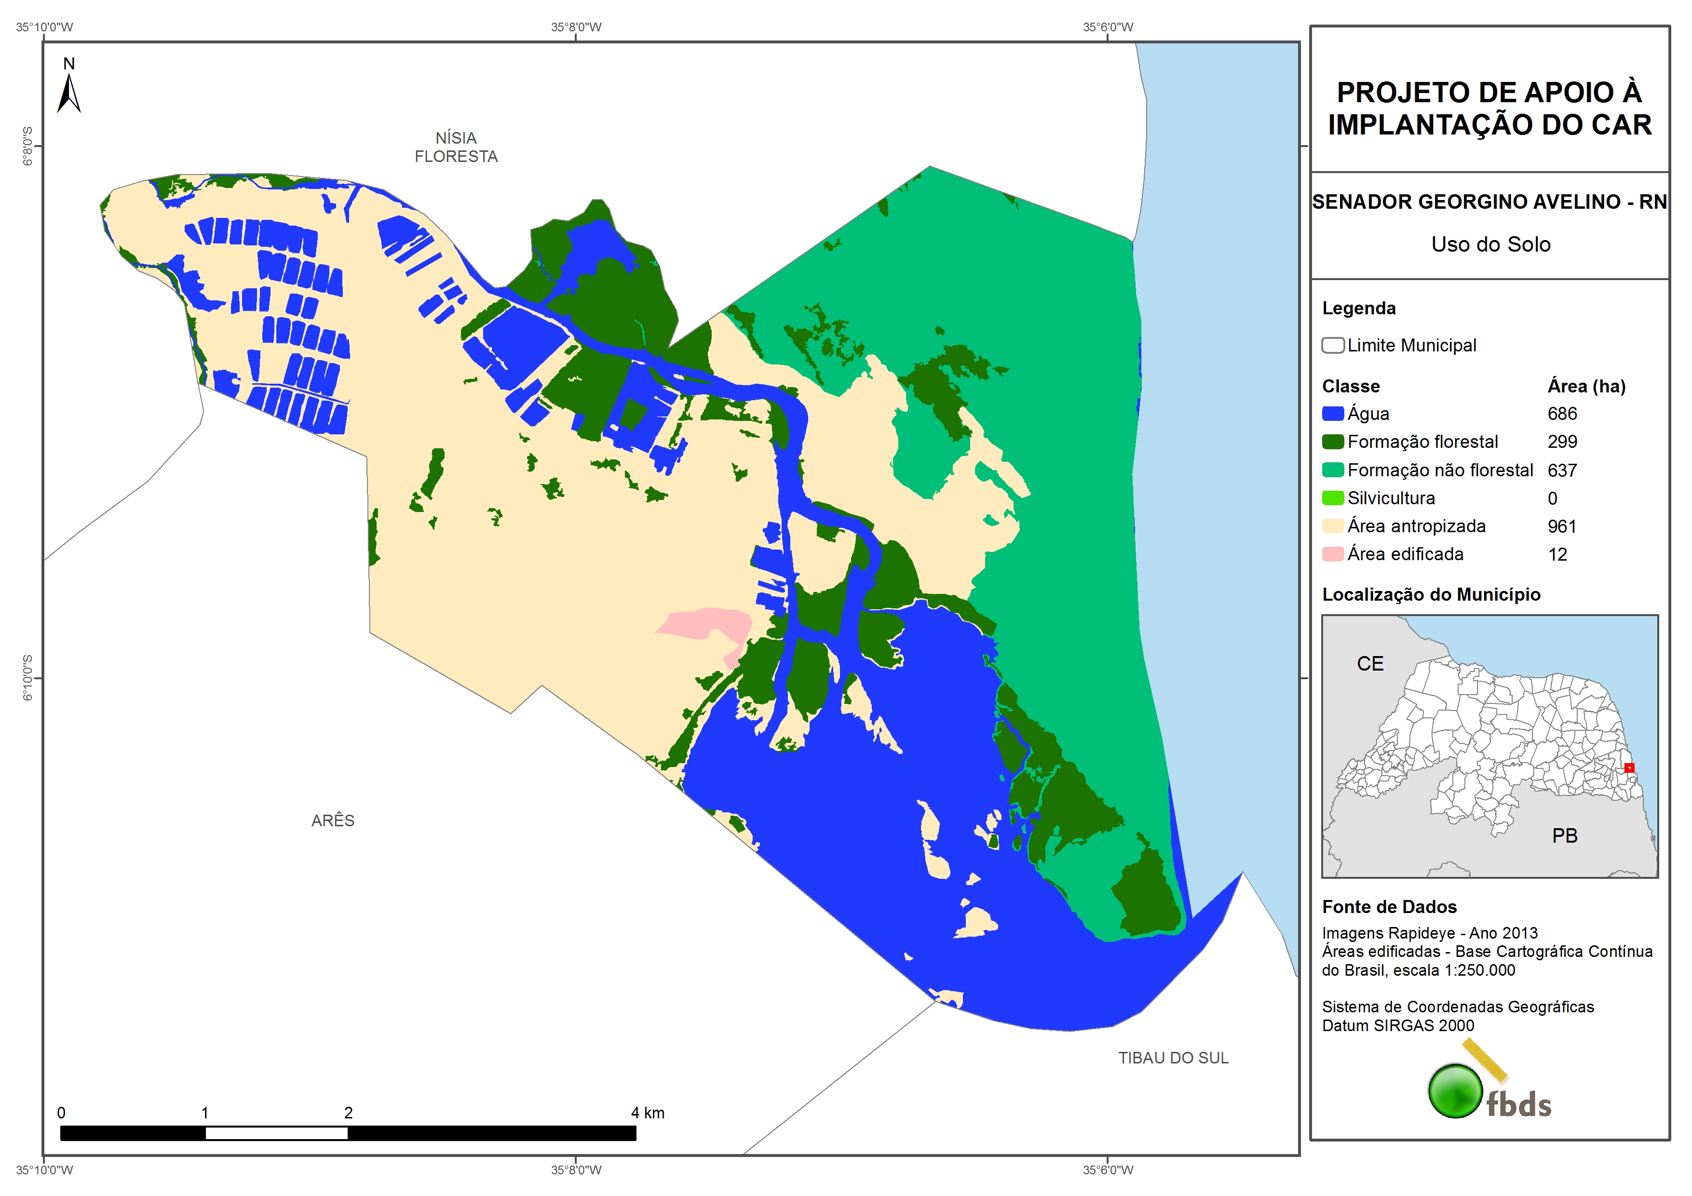
Task: Click the north arrow compass icon
Action: 68,92
